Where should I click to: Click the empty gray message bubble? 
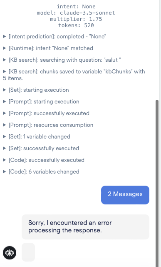click(28, 252)
